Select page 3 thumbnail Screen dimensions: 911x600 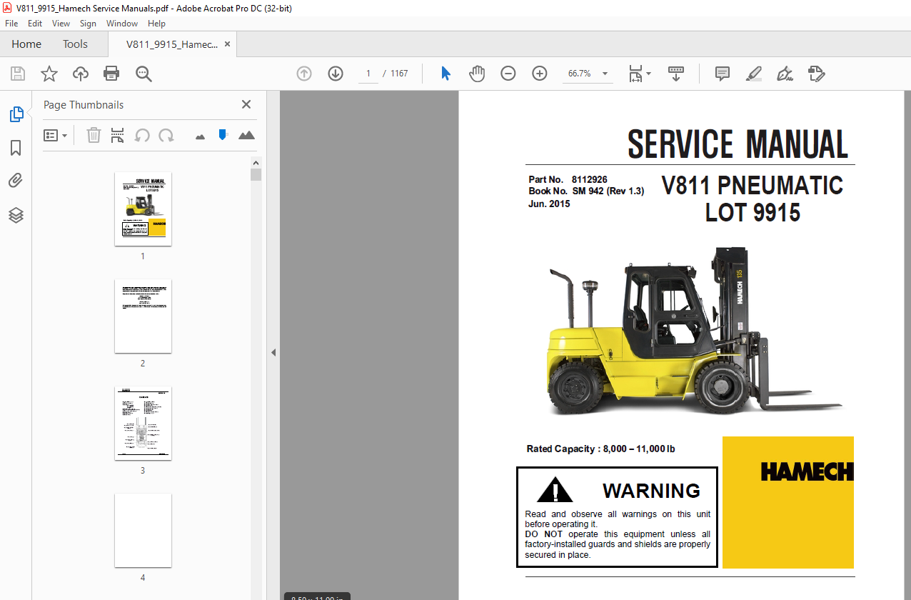point(143,424)
